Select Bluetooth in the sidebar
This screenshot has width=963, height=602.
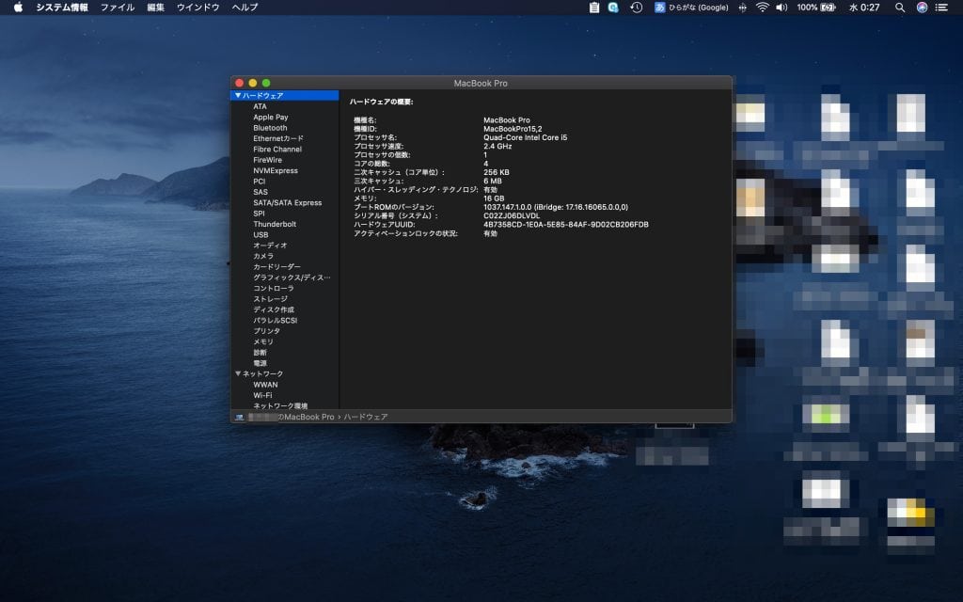(270, 128)
